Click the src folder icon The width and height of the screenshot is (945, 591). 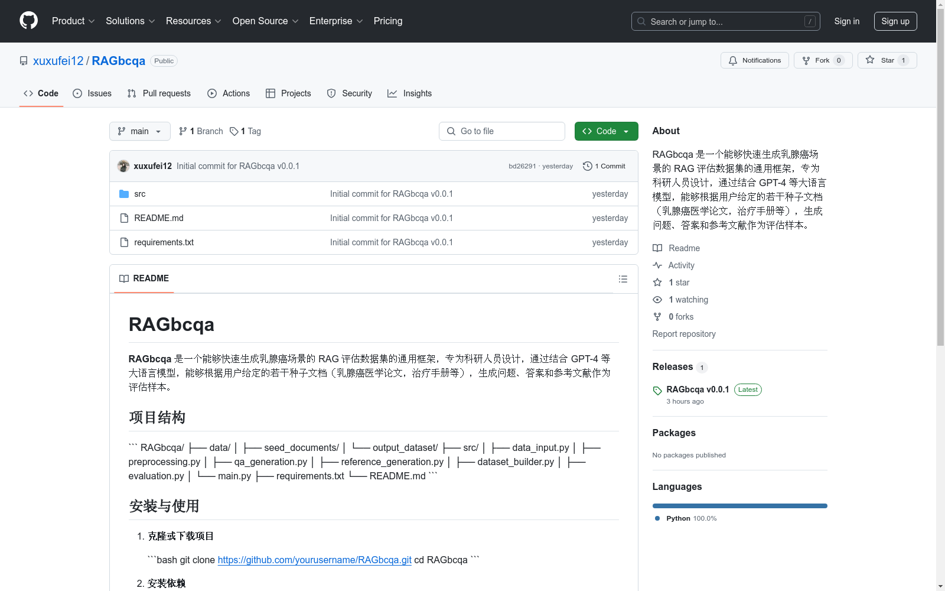pos(124,194)
